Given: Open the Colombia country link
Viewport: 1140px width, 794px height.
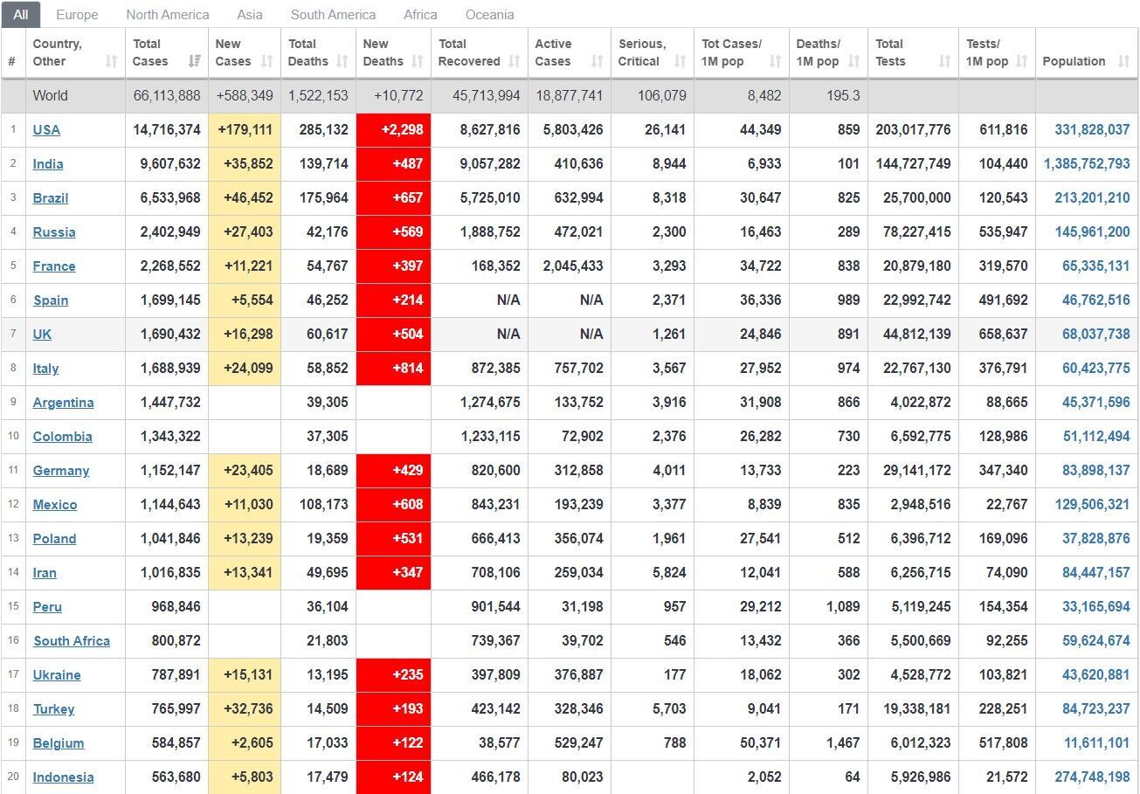Looking at the screenshot, I should (x=63, y=437).
